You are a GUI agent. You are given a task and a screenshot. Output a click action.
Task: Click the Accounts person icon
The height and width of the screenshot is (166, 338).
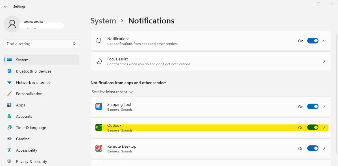(x=9, y=116)
